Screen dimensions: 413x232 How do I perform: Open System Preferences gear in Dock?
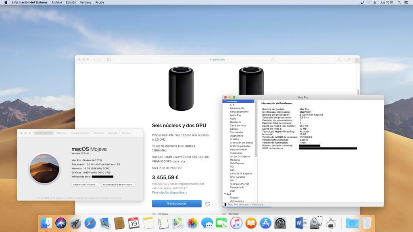[280, 223]
